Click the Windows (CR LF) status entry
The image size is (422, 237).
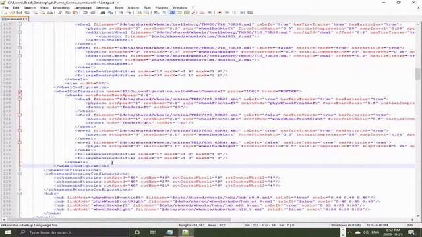(x=346, y=225)
